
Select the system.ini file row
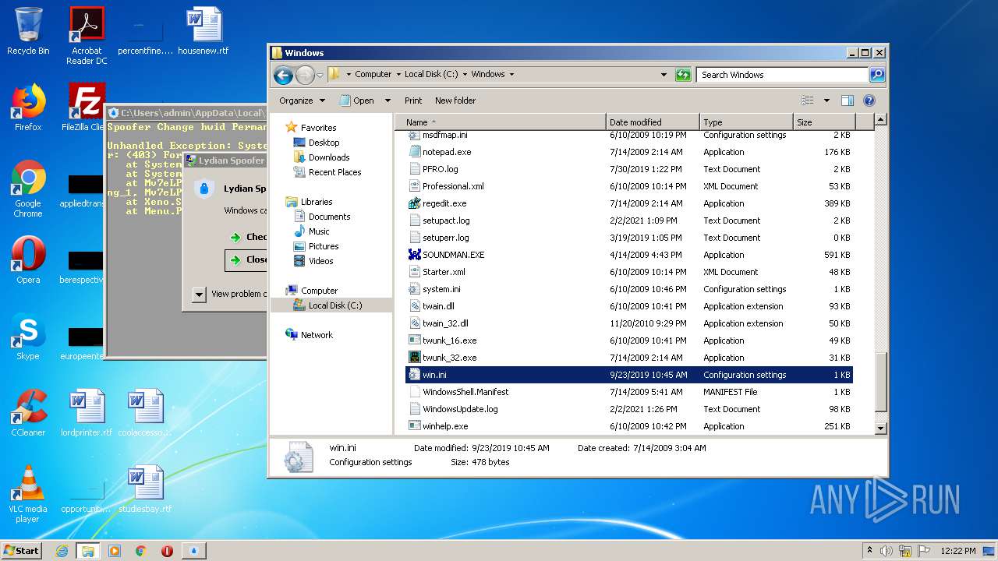pos(629,289)
